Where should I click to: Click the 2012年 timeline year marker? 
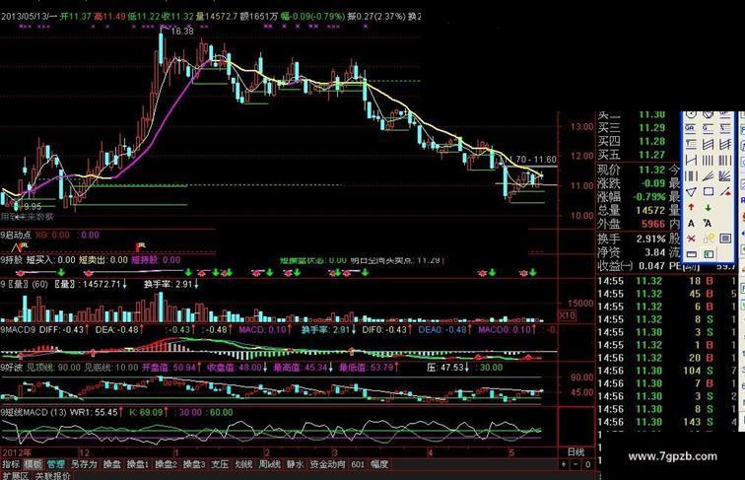pos(17,452)
